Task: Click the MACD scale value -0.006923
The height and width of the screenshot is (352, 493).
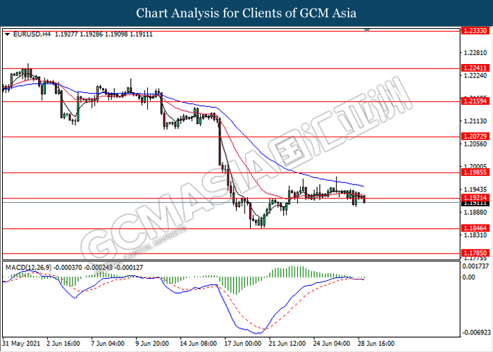Action: [x=475, y=333]
